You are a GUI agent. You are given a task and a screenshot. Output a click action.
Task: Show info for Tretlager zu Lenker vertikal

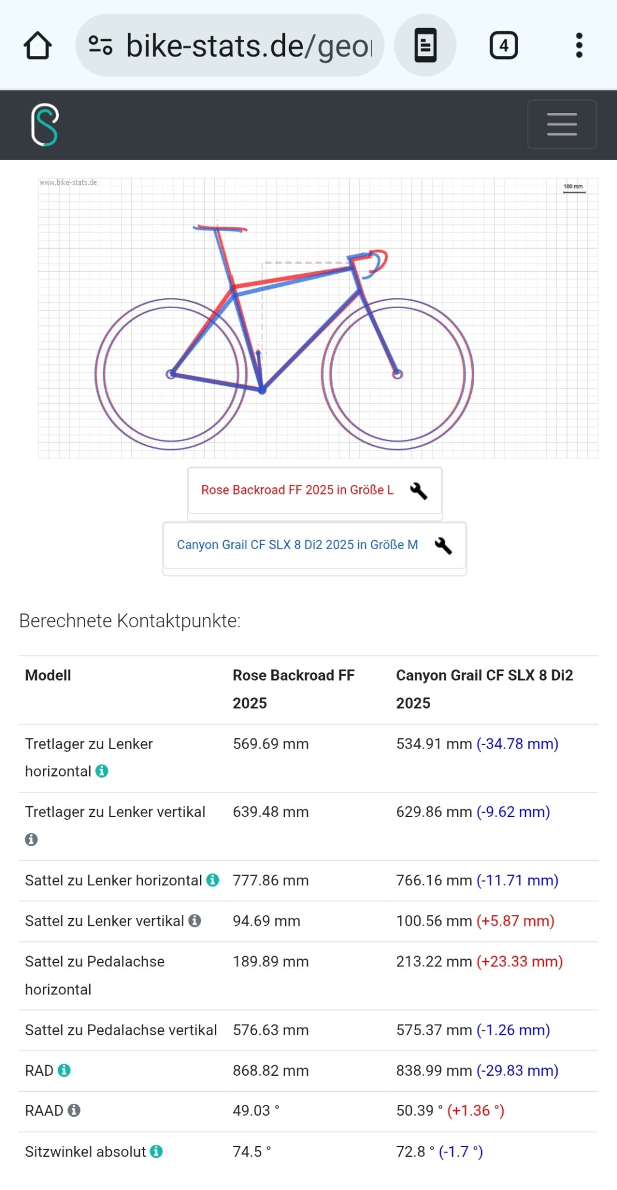(32, 840)
